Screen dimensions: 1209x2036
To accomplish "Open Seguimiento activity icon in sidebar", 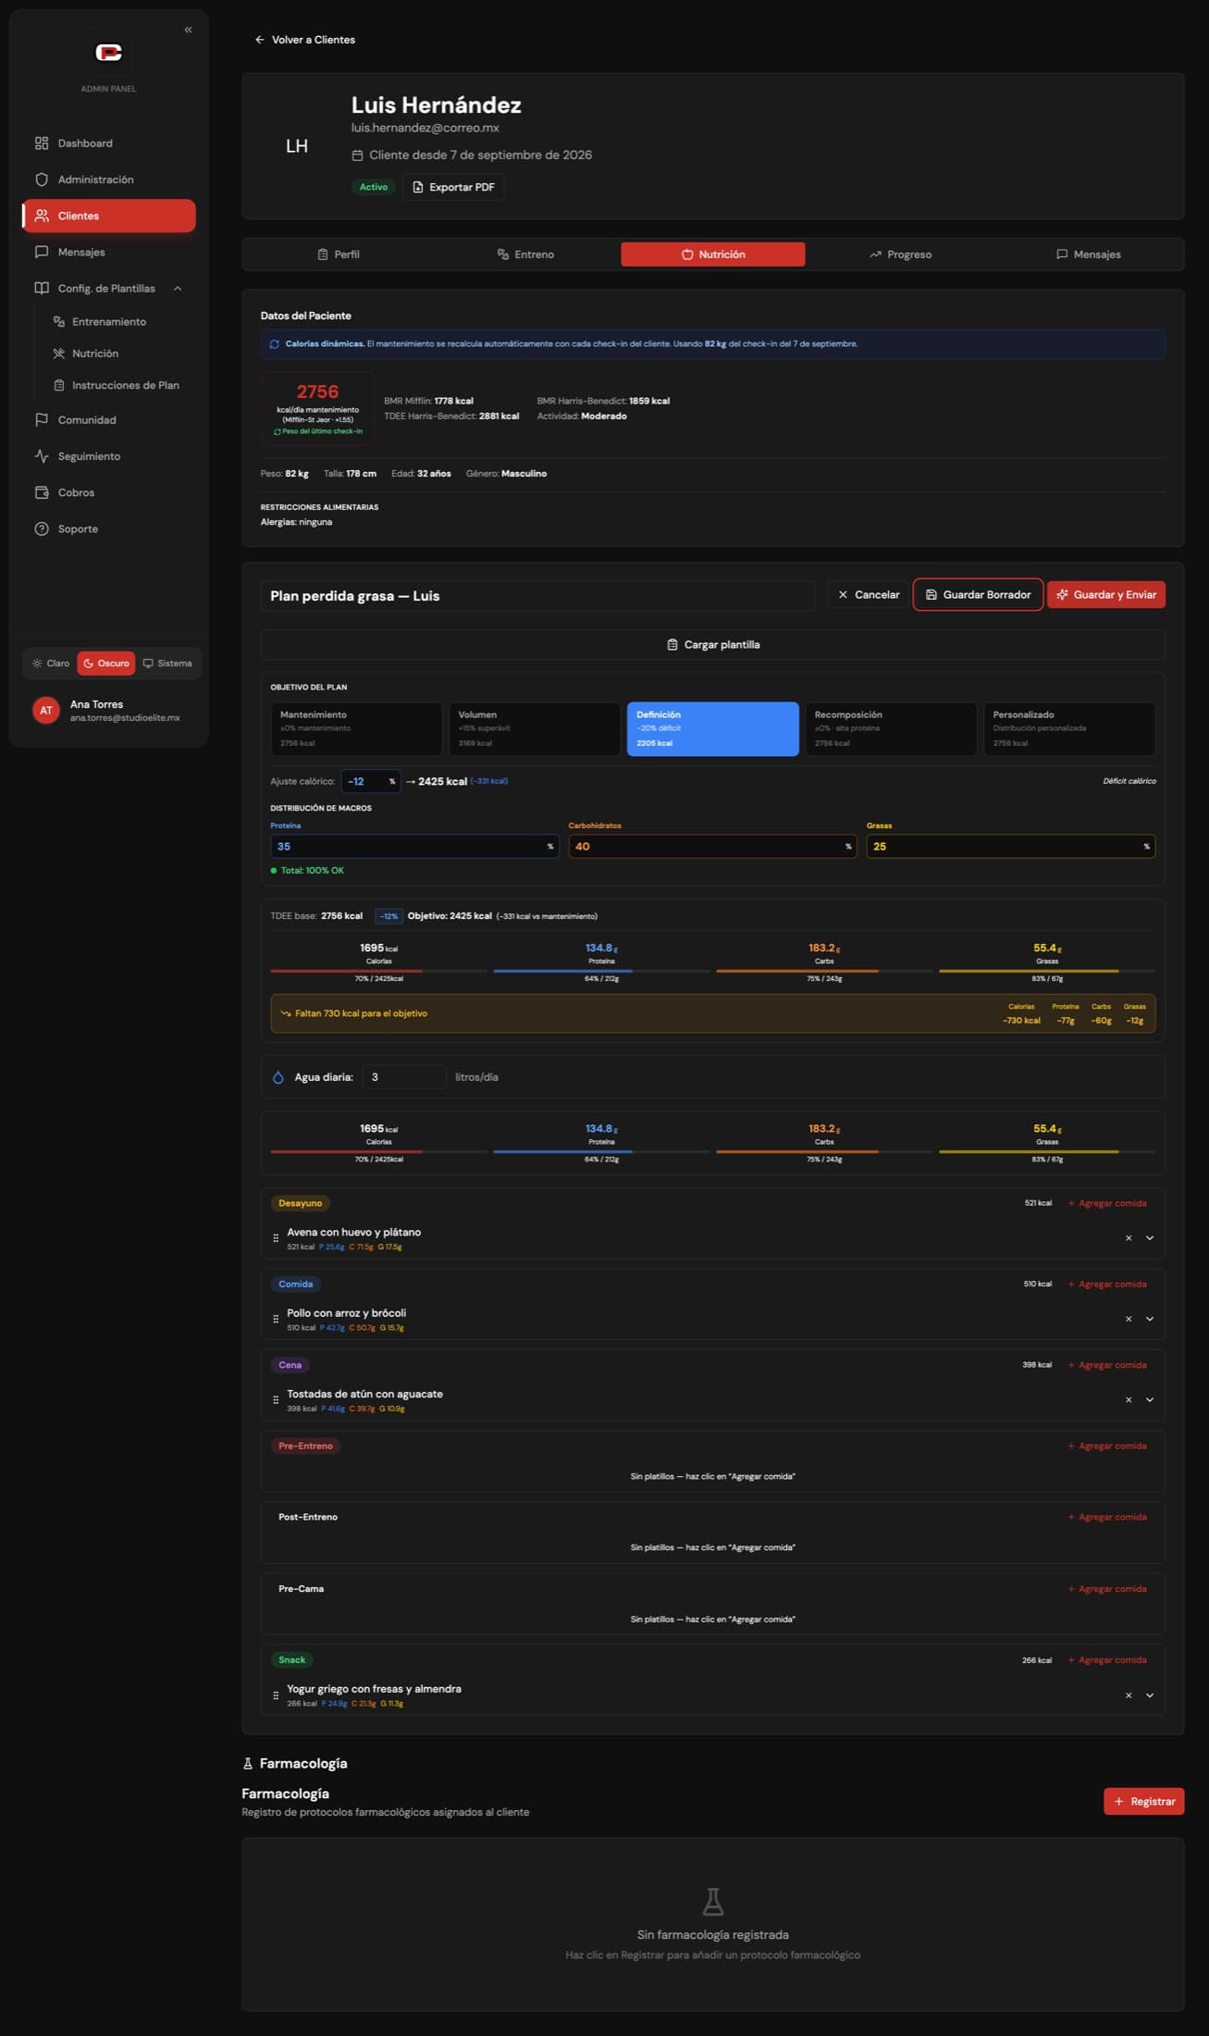I will tap(42, 456).
